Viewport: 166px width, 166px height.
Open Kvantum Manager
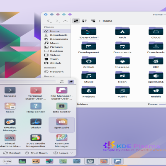62,141
